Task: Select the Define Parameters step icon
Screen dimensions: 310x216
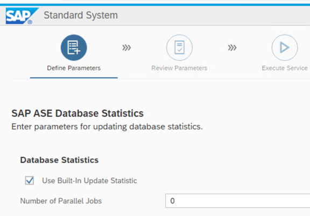Action: [x=74, y=47]
